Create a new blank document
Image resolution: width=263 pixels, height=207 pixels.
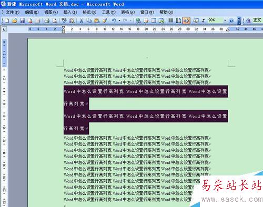(7, 20)
